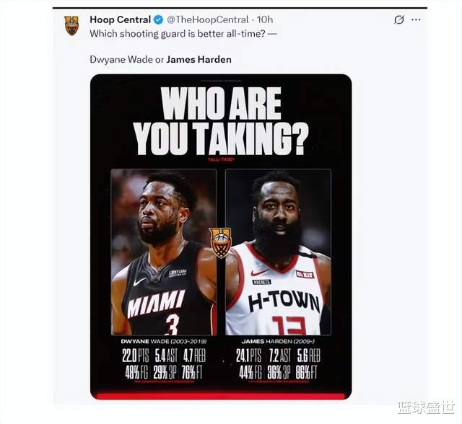The width and height of the screenshot is (462, 424).
Task: Open the 'WHO ARE YOU TAKING?' image headline
Action: pyautogui.click(x=221, y=121)
